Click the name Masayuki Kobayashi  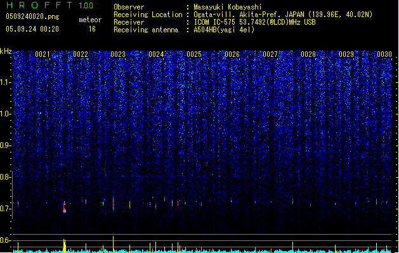click(228, 7)
